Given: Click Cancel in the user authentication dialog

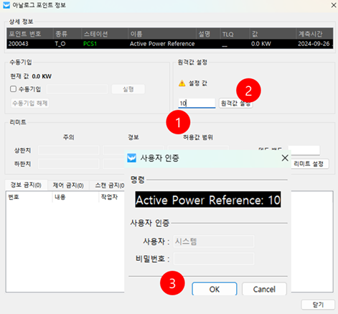Looking at the screenshot, I should click(264, 289).
